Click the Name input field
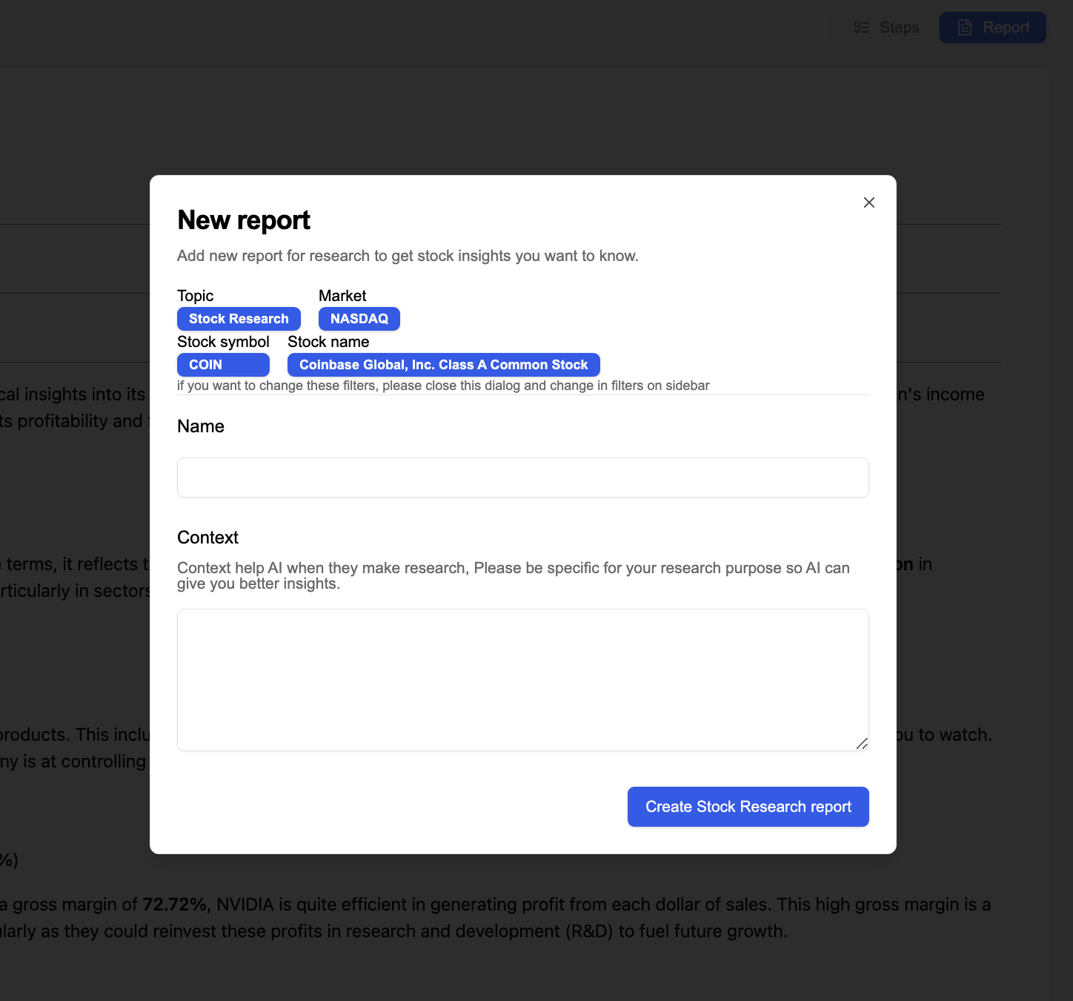1073x1001 pixels. [523, 478]
